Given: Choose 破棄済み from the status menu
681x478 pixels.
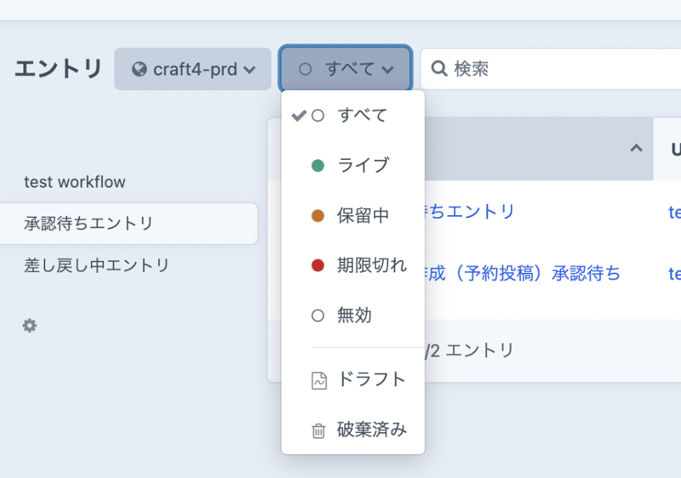Looking at the screenshot, I should point(371,430).
